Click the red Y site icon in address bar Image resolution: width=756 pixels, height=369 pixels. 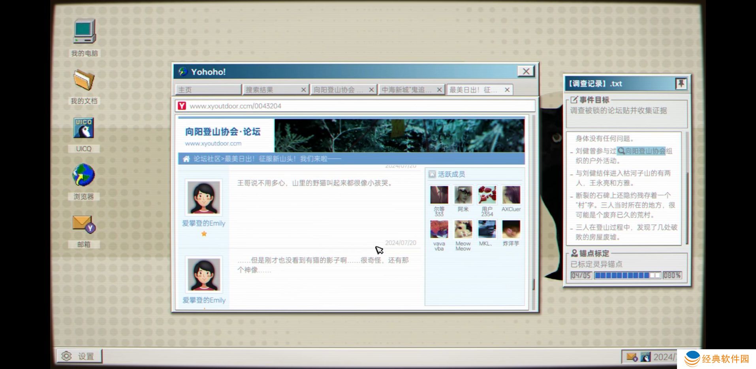point(182,106)
